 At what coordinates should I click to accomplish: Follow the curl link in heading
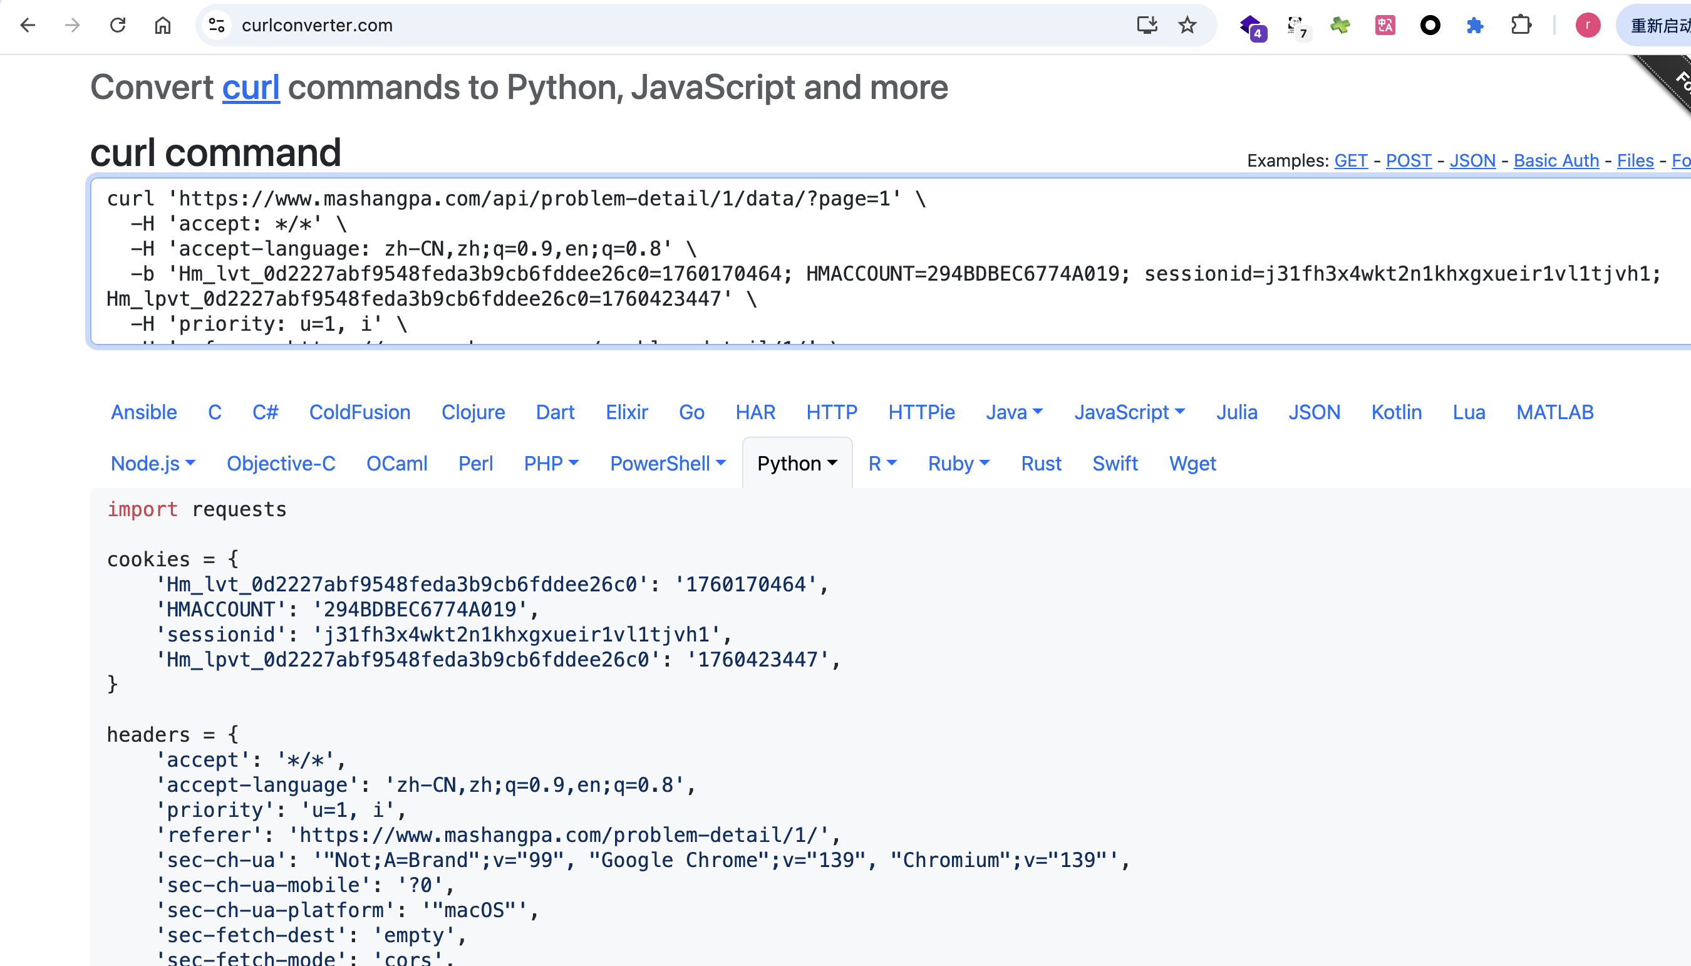(x=251, y=88)
